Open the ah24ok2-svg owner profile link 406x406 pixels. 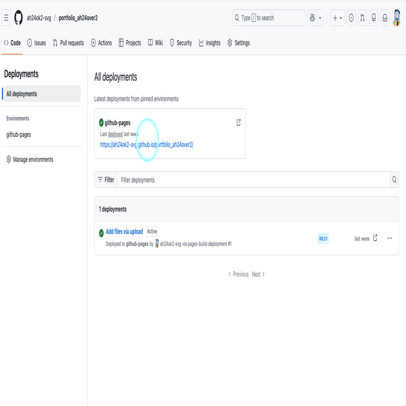pyautogui.click(x=39, y=18)
